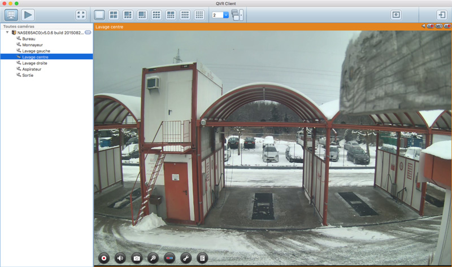Image resolution: width=452 pixels, height=267 pixels.
Task: Start manual recording with the red record button
Action: tap(104, 257)
